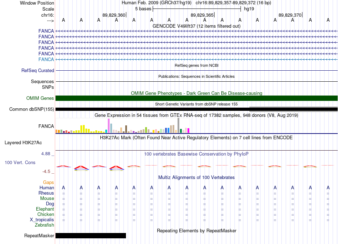The height and width of the screenshot is (244, 338).
Task: Click the magenta last GTEx expression bar
Action: tap(189, 130)
